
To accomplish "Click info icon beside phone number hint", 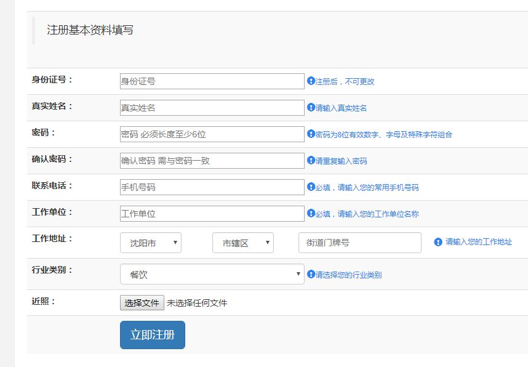I will (311, 187).
